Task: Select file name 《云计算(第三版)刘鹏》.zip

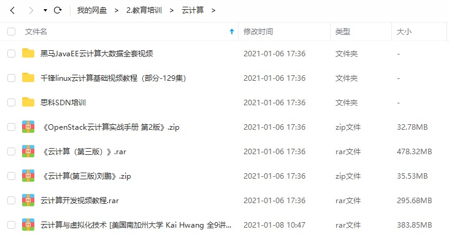Action: point(86,176)
